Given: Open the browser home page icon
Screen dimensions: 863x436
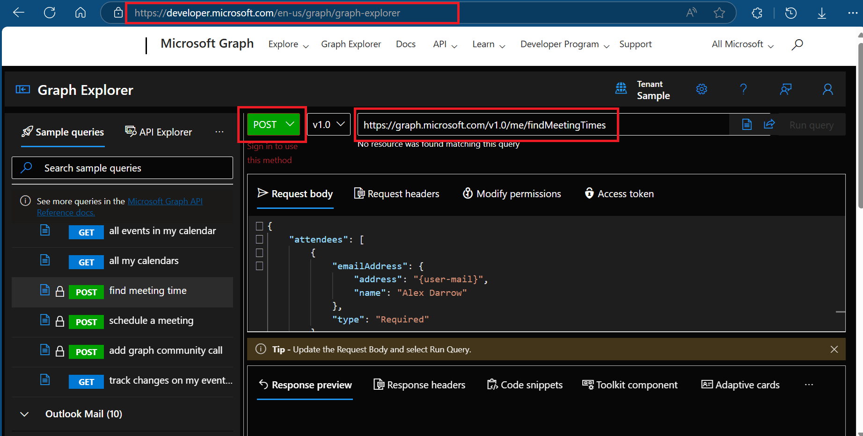Looking at the screenshot, I should 80,13.
